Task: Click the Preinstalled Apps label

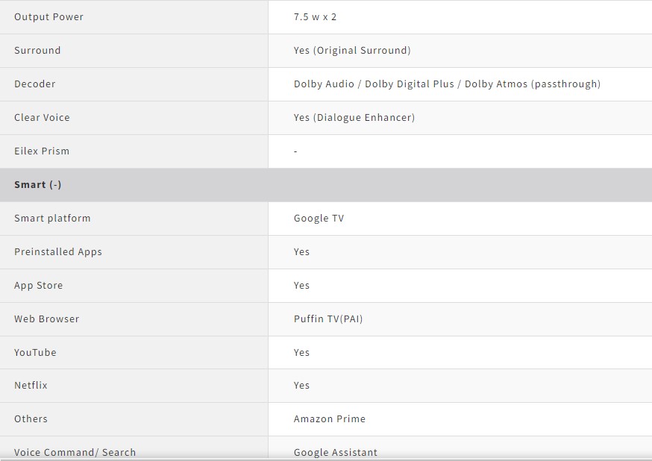Action: 58,252
